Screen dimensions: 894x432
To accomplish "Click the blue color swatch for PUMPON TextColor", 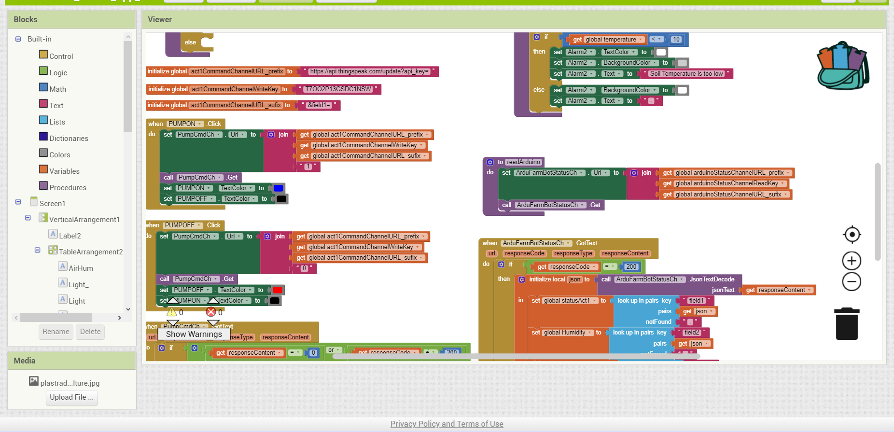I will (279, 188).
